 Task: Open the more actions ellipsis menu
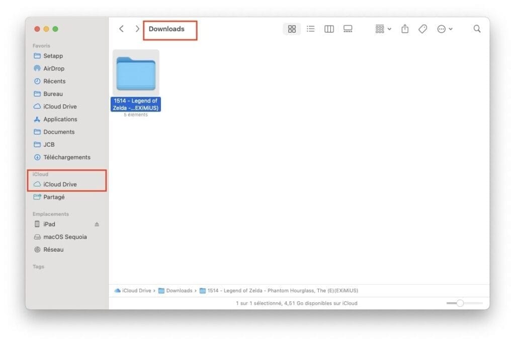(445, 29)
